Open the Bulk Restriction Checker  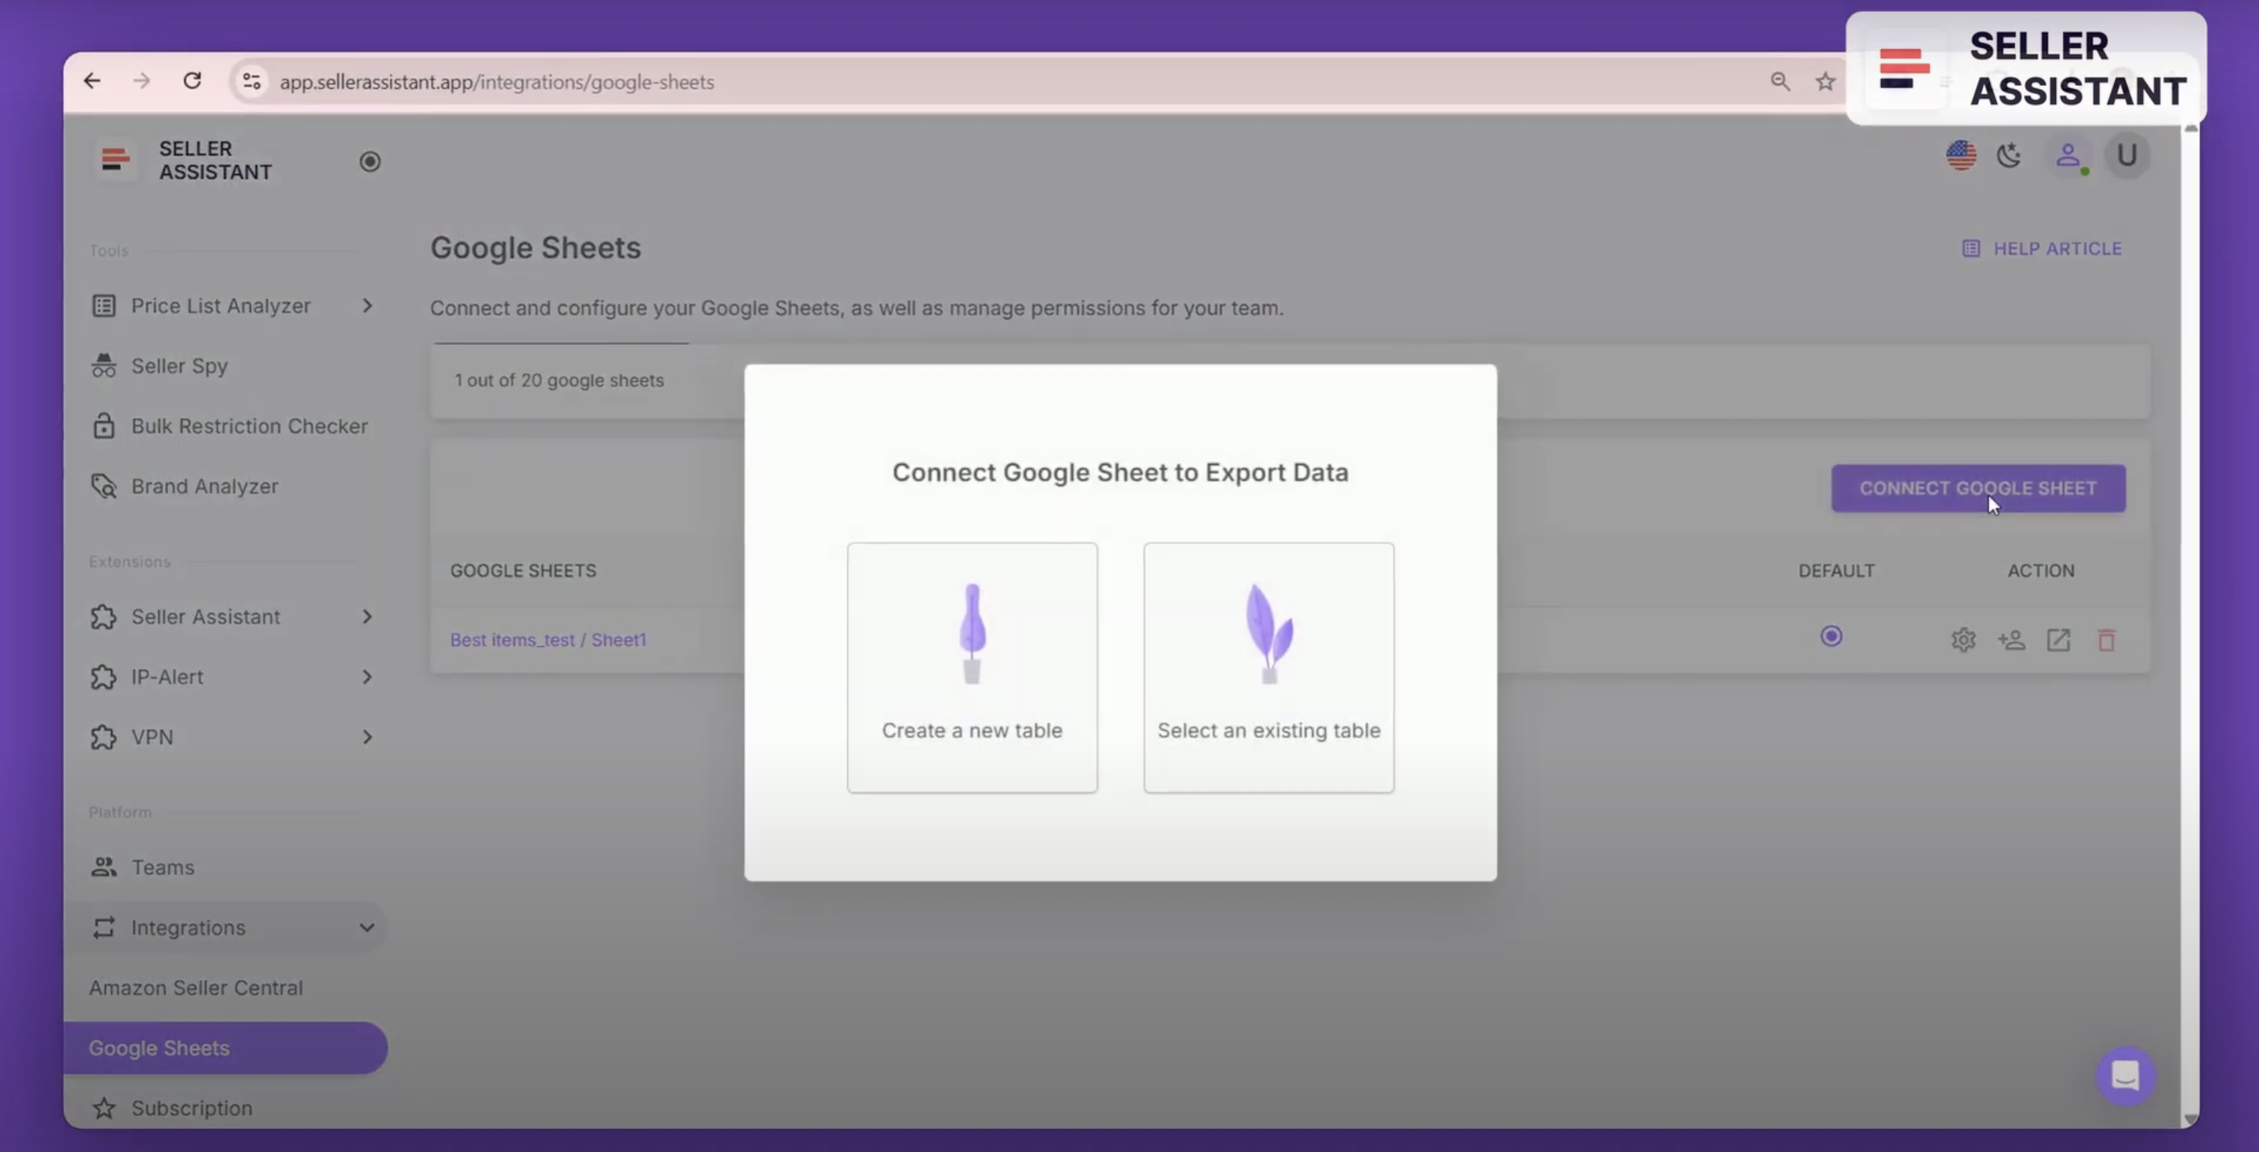[249, 426]
